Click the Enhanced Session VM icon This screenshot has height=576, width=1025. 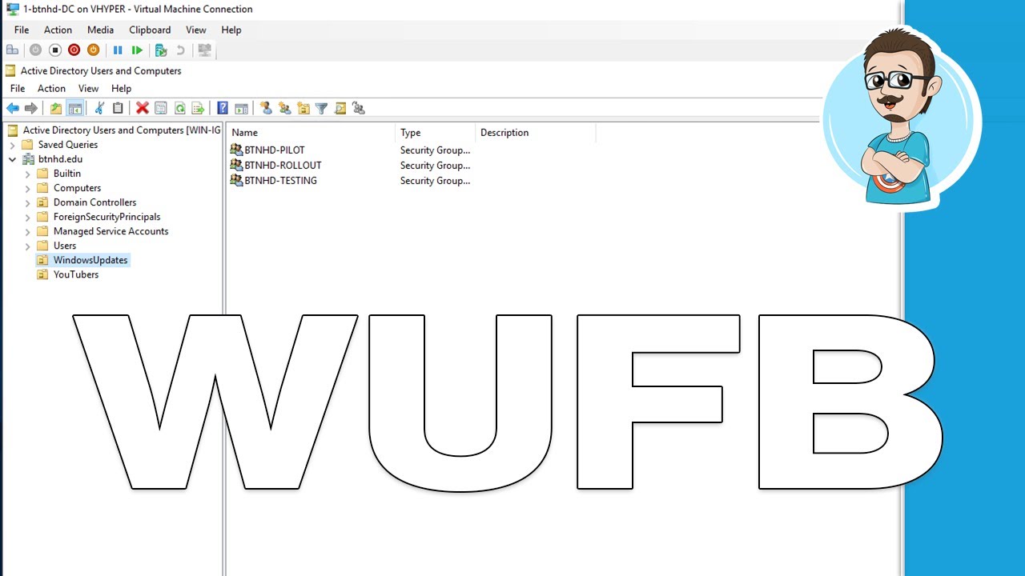[x=204, y=50]
